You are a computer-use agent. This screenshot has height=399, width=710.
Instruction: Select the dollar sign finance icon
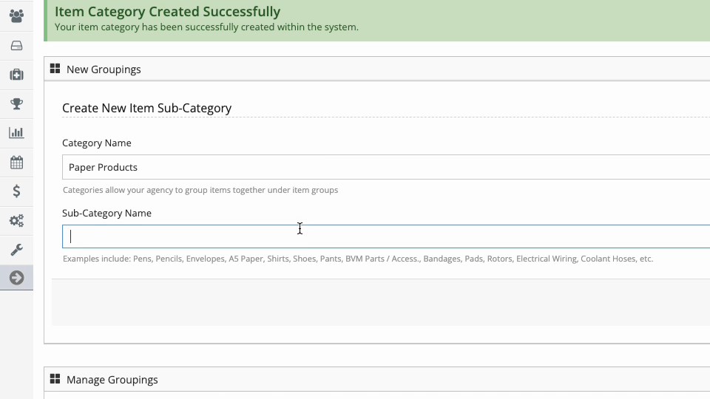coord(16,191)
